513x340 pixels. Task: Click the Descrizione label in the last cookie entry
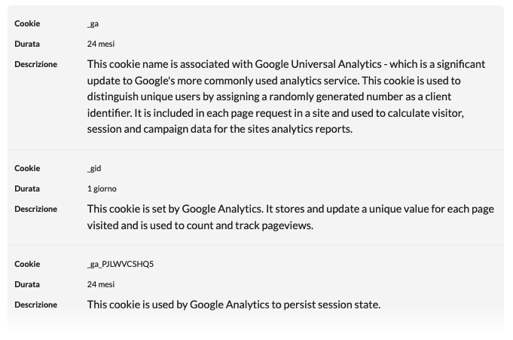click(x=35, y=305)
